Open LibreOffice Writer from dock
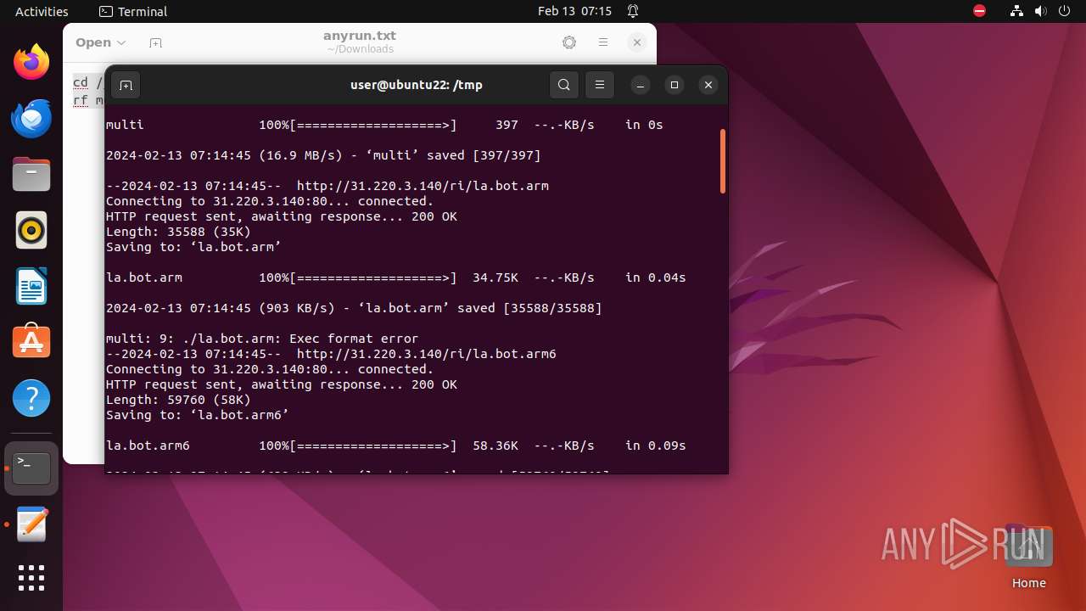 (31, 287)
